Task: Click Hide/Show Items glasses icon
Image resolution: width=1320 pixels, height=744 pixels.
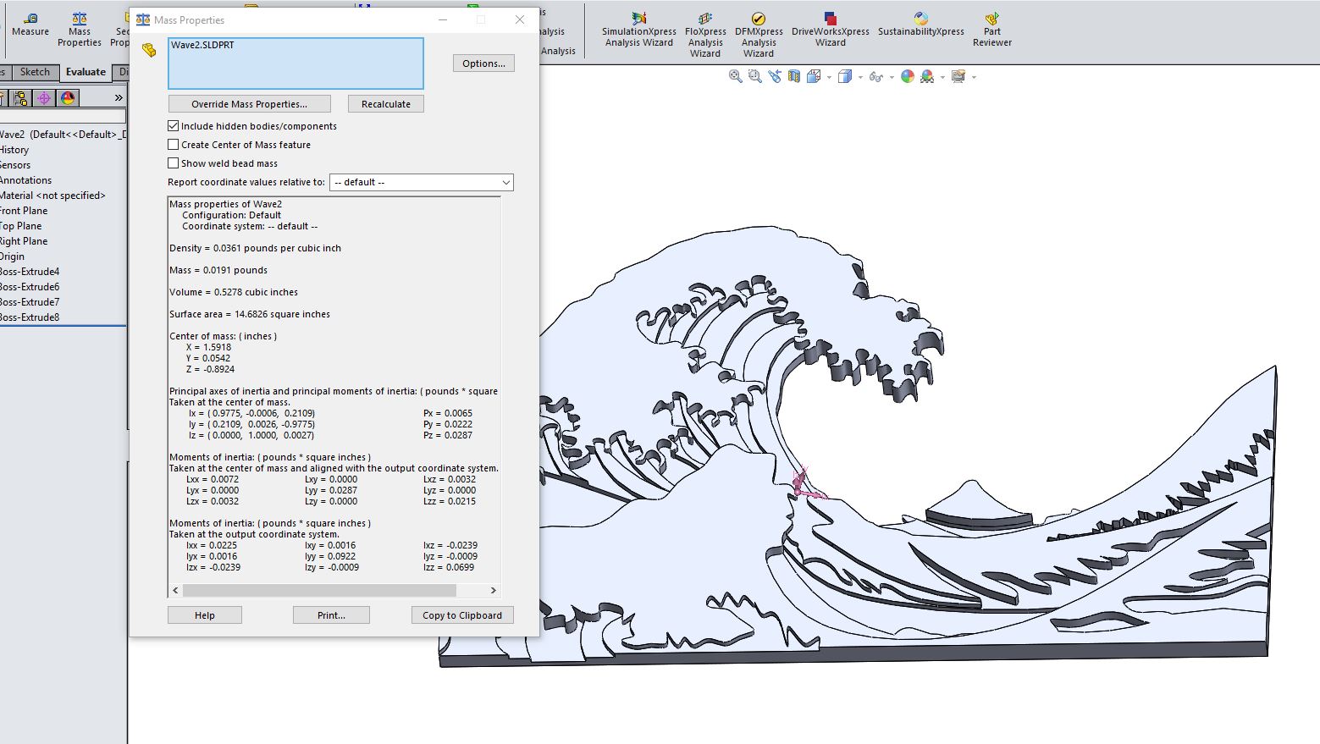Action: (875, 76)
